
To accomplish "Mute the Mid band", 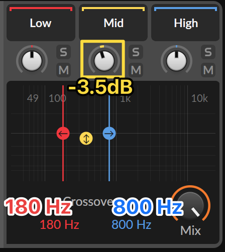I will (x=136, y=70).
